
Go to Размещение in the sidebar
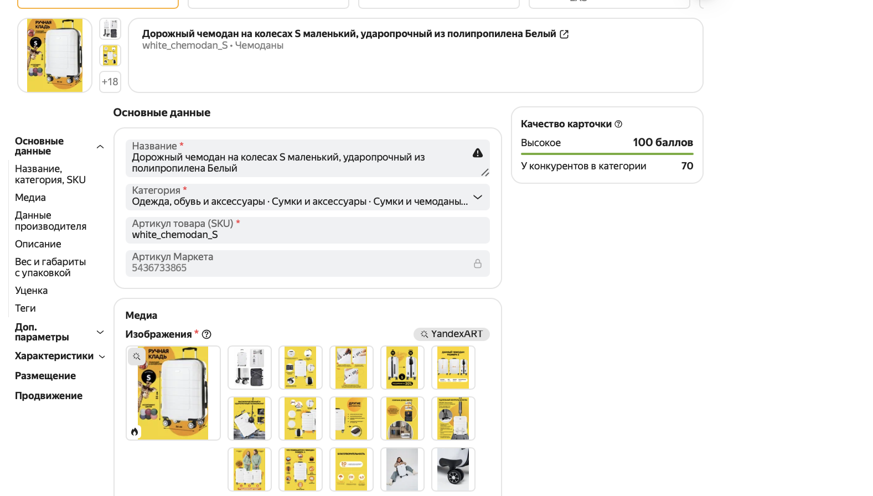45,376
